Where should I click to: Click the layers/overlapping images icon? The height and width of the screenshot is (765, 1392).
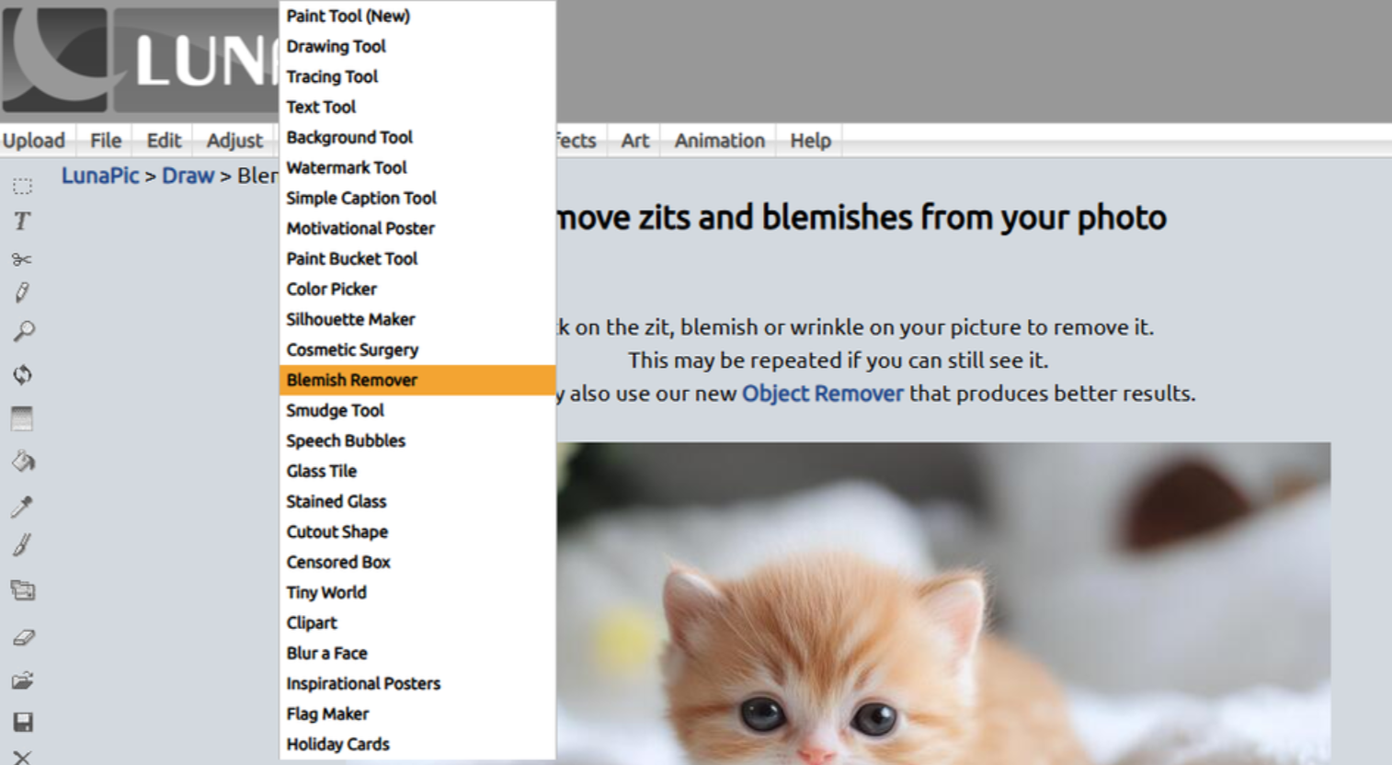tap(23, 590)
